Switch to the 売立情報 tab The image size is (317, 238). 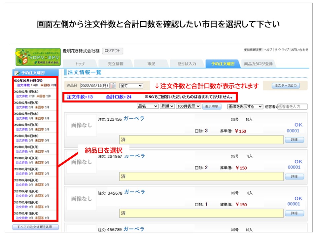pyautogui.click(x=115, y=64)
